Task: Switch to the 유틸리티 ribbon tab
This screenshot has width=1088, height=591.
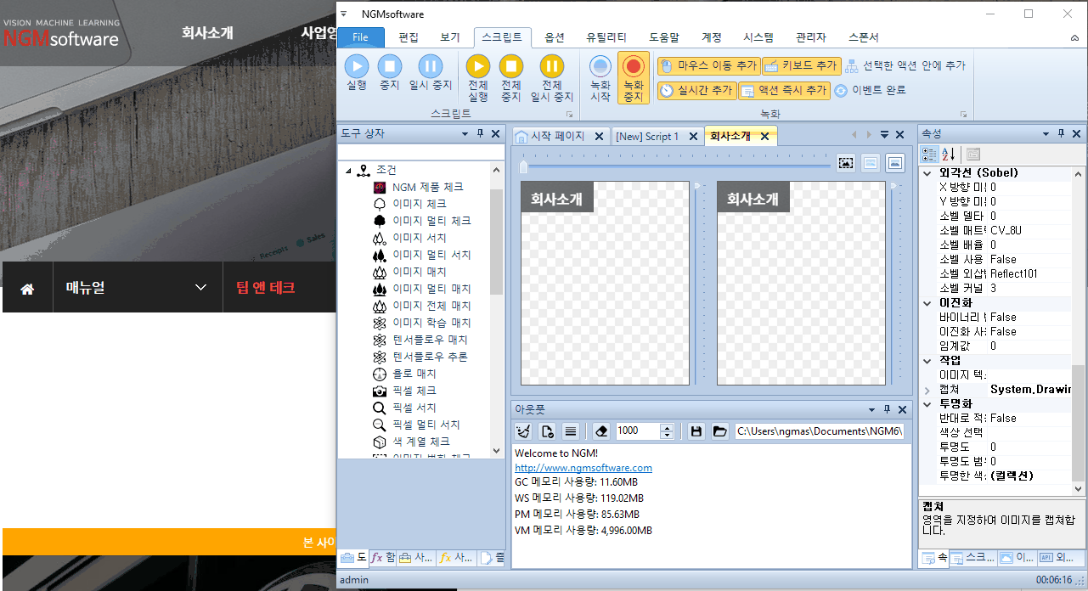Action: [x=606, y=37]
